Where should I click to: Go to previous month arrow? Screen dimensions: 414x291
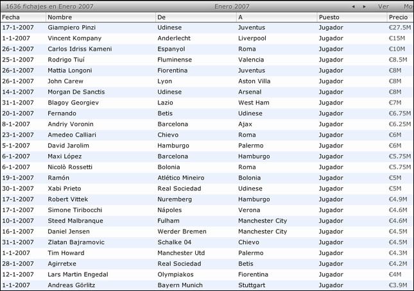tap(353, 6)
